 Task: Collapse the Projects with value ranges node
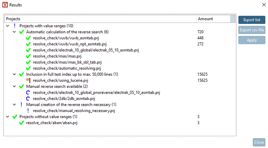[8, 26]
